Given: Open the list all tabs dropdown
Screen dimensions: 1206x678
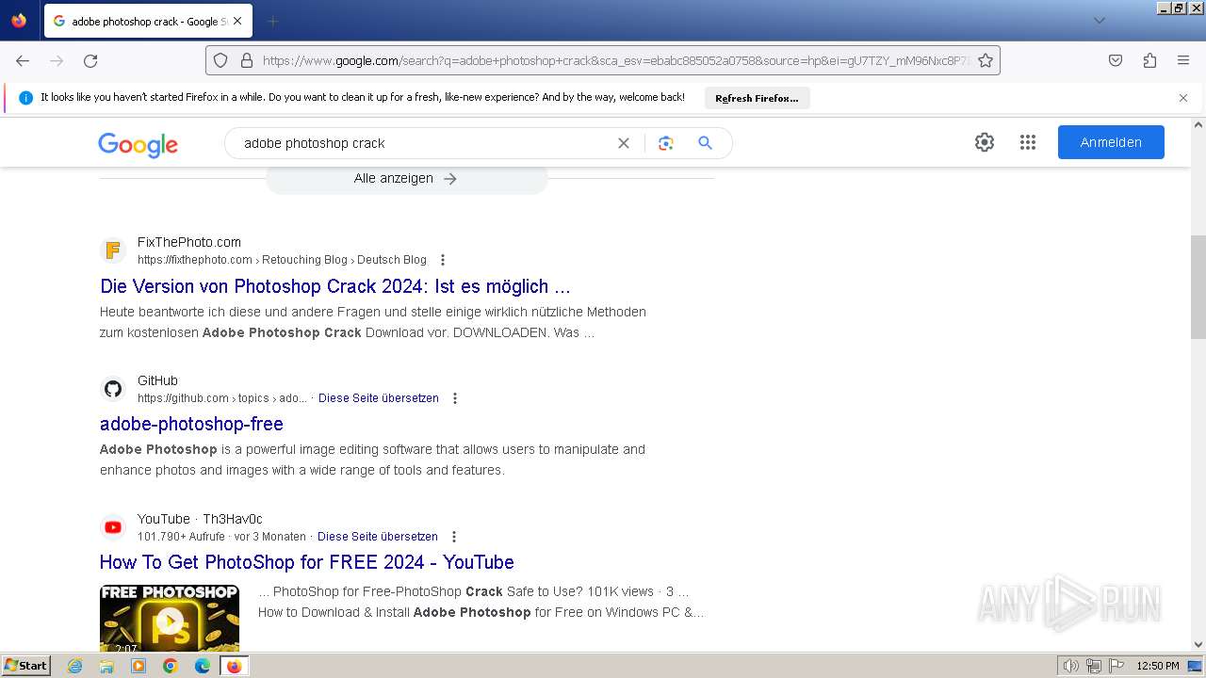Looking at the screenshot, I should [1099, 21].
